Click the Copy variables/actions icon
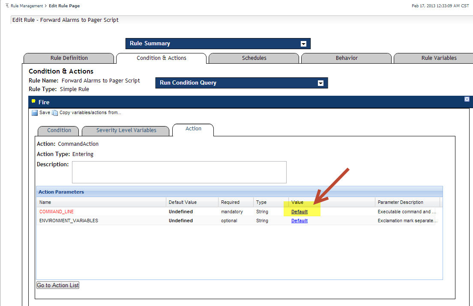The image size is (473, 306). pyautogui.click(x=54, y=113)
